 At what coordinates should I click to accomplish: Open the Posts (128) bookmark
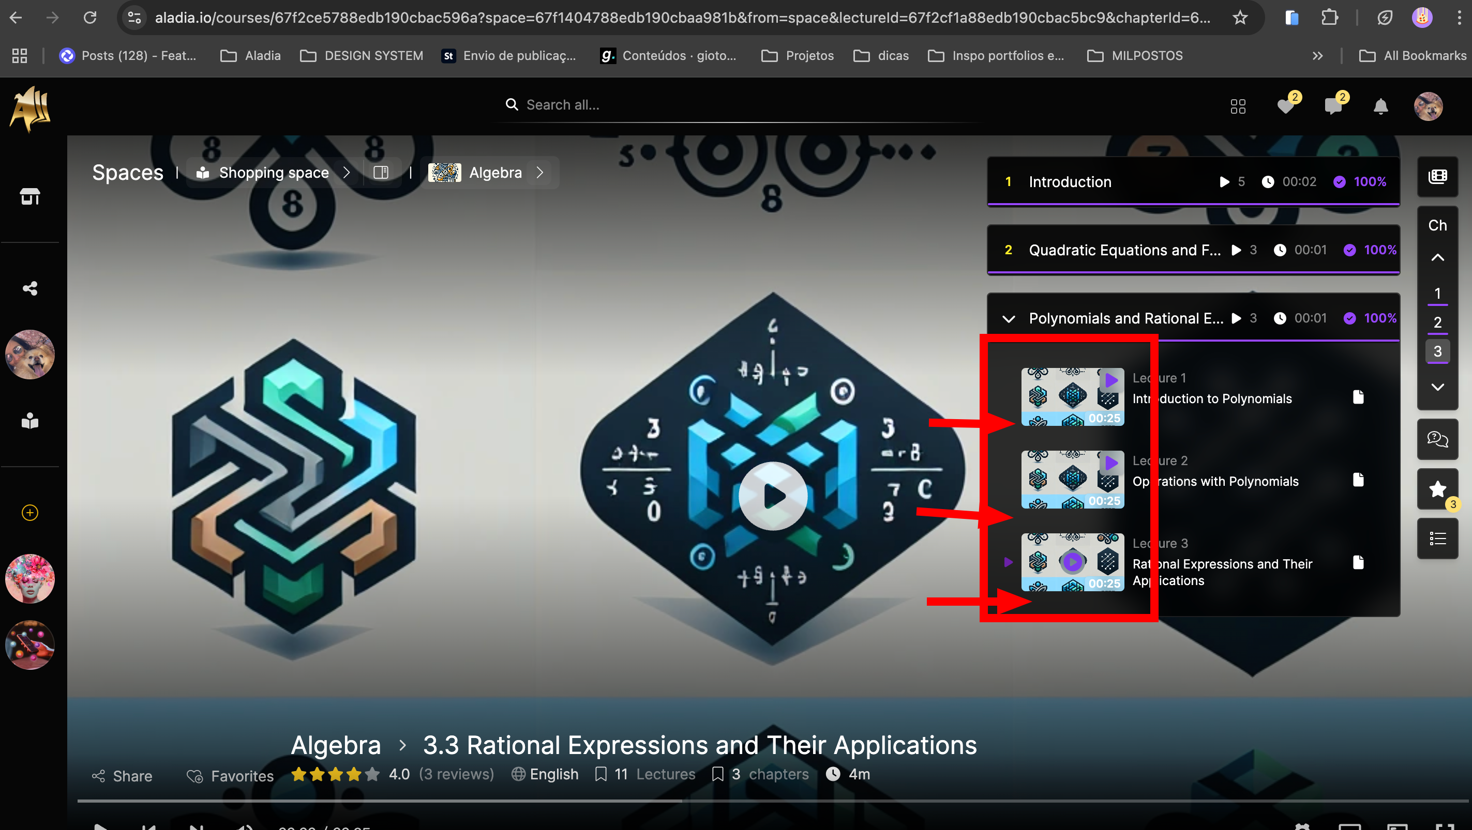pos(128,55)
